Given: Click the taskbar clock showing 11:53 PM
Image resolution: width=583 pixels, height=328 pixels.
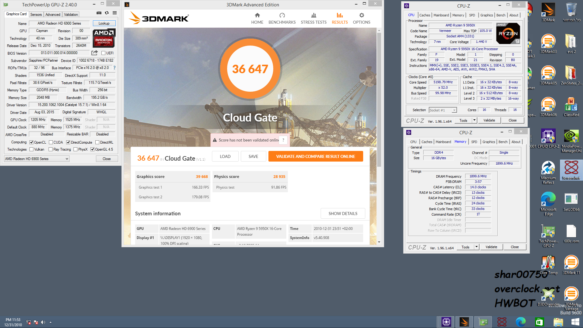Looking at the screenshot, I should coord(13,322).
